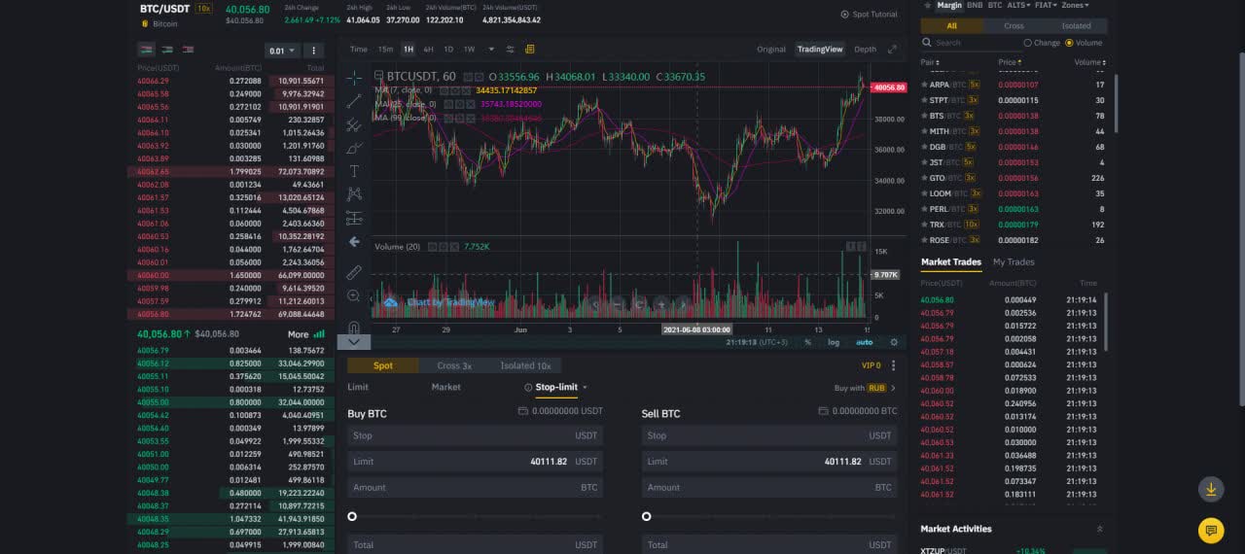Switch to the Cross 3x tab
The height and width of the screenshot is (554, 1245).
pyautogui.click(x=454, y=365)
